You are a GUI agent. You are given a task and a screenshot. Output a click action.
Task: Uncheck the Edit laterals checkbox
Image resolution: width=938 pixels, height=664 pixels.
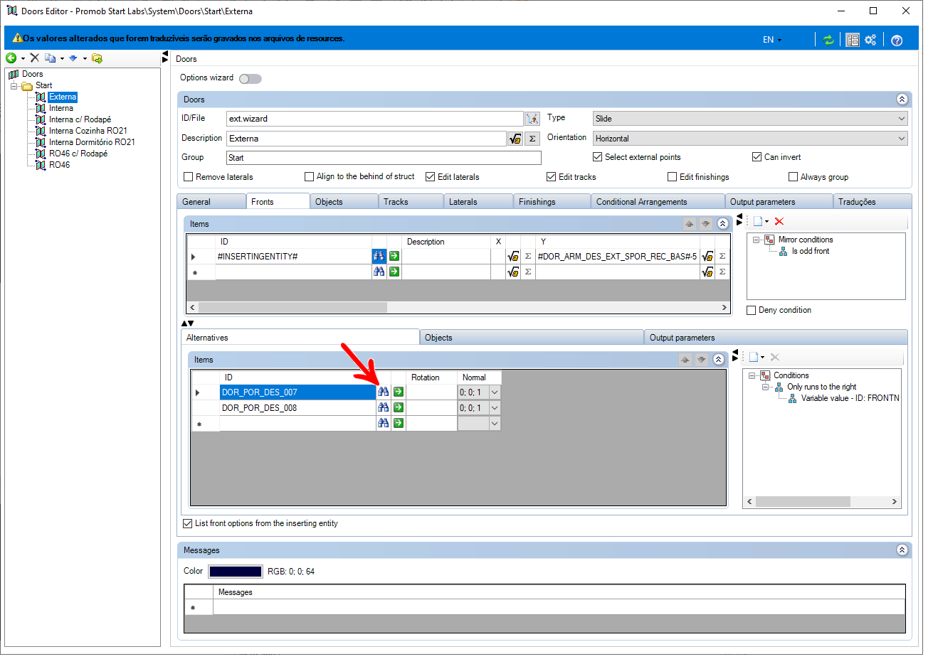[430, 177]
